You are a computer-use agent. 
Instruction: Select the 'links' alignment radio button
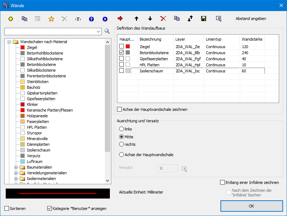coord(122,129)
